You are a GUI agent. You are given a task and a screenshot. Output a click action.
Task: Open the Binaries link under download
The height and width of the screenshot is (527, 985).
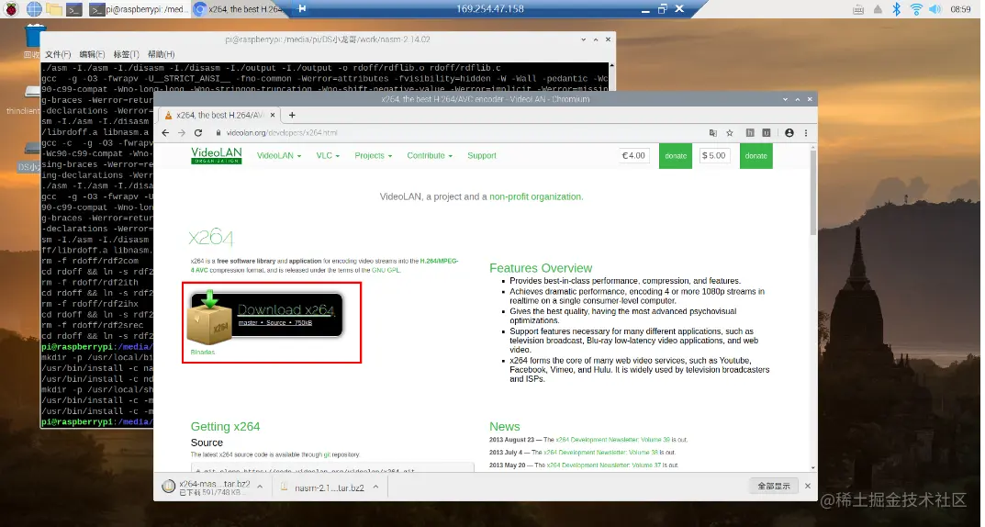pyautogui.click(x=202, y=352)
